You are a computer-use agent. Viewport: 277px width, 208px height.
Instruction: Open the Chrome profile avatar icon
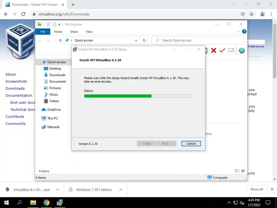click(262, 14)
